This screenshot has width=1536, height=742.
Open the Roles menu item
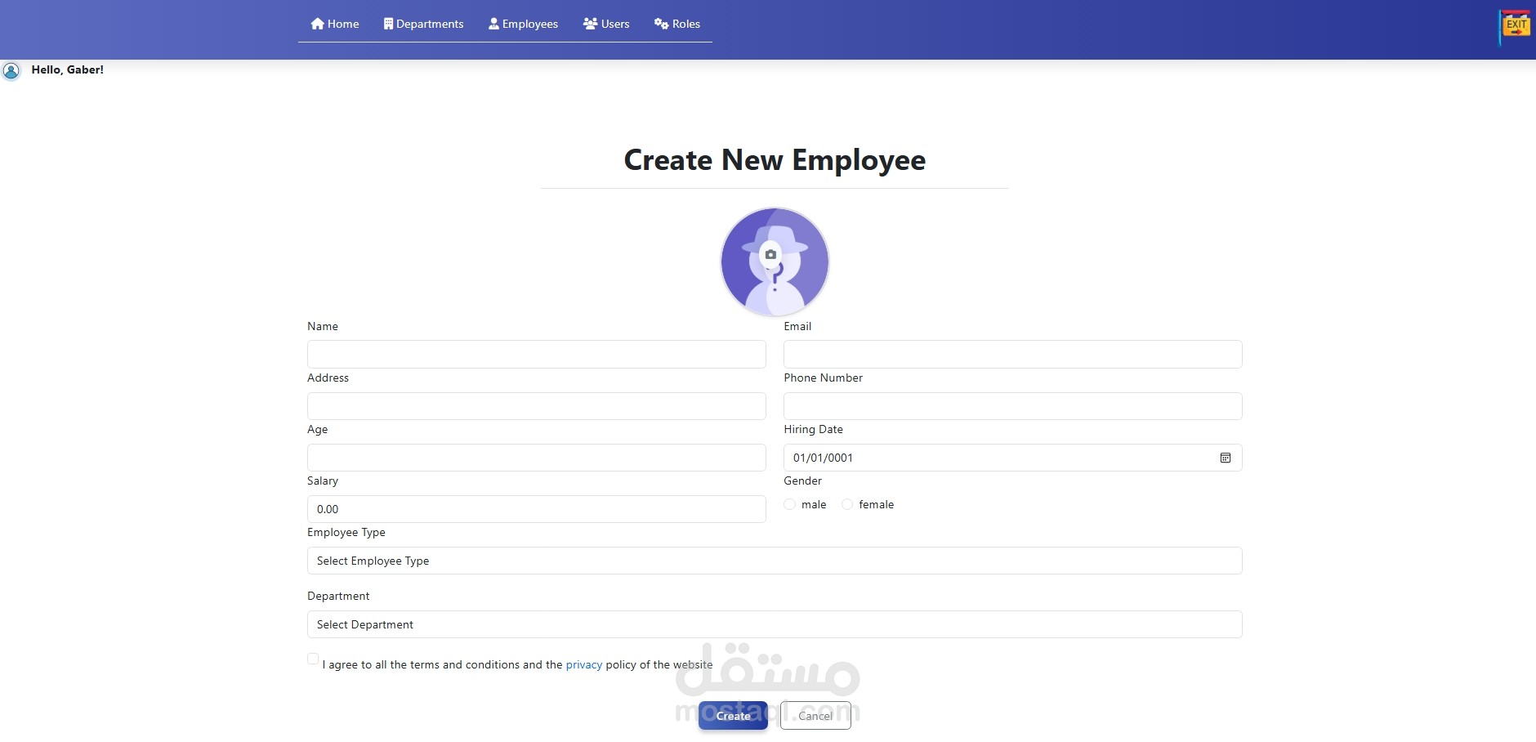tap(677, 24)
